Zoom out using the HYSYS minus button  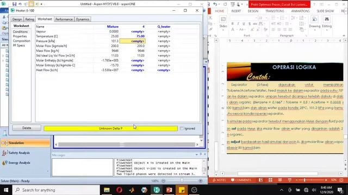[163, 181]
